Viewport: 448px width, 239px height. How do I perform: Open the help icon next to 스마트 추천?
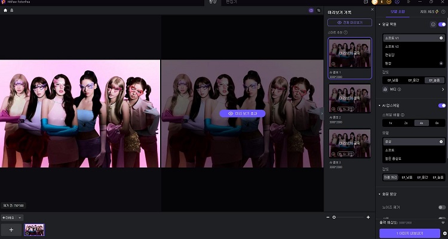click(346, 33)
